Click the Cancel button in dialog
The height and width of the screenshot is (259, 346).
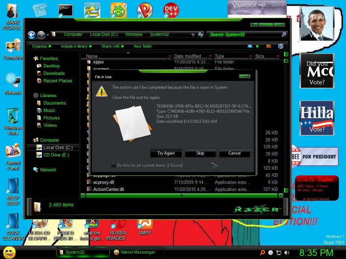click(234, 153)
